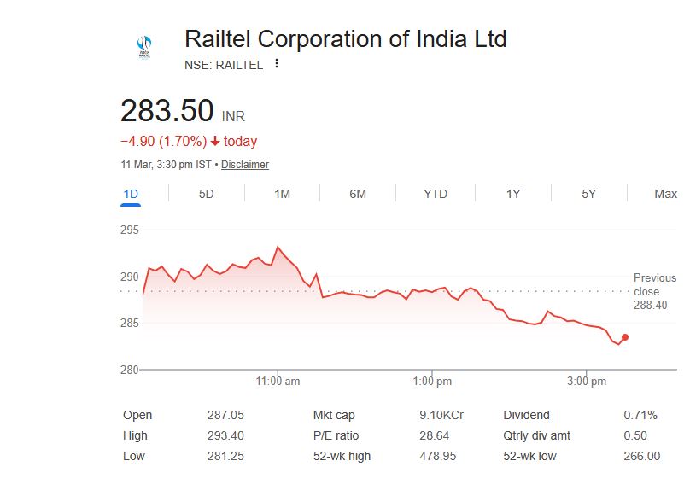The width and height of the screenshot is (690, 496).
Task: Click the NSE: RAILTEL ticker label
Action: click(224, 65)
